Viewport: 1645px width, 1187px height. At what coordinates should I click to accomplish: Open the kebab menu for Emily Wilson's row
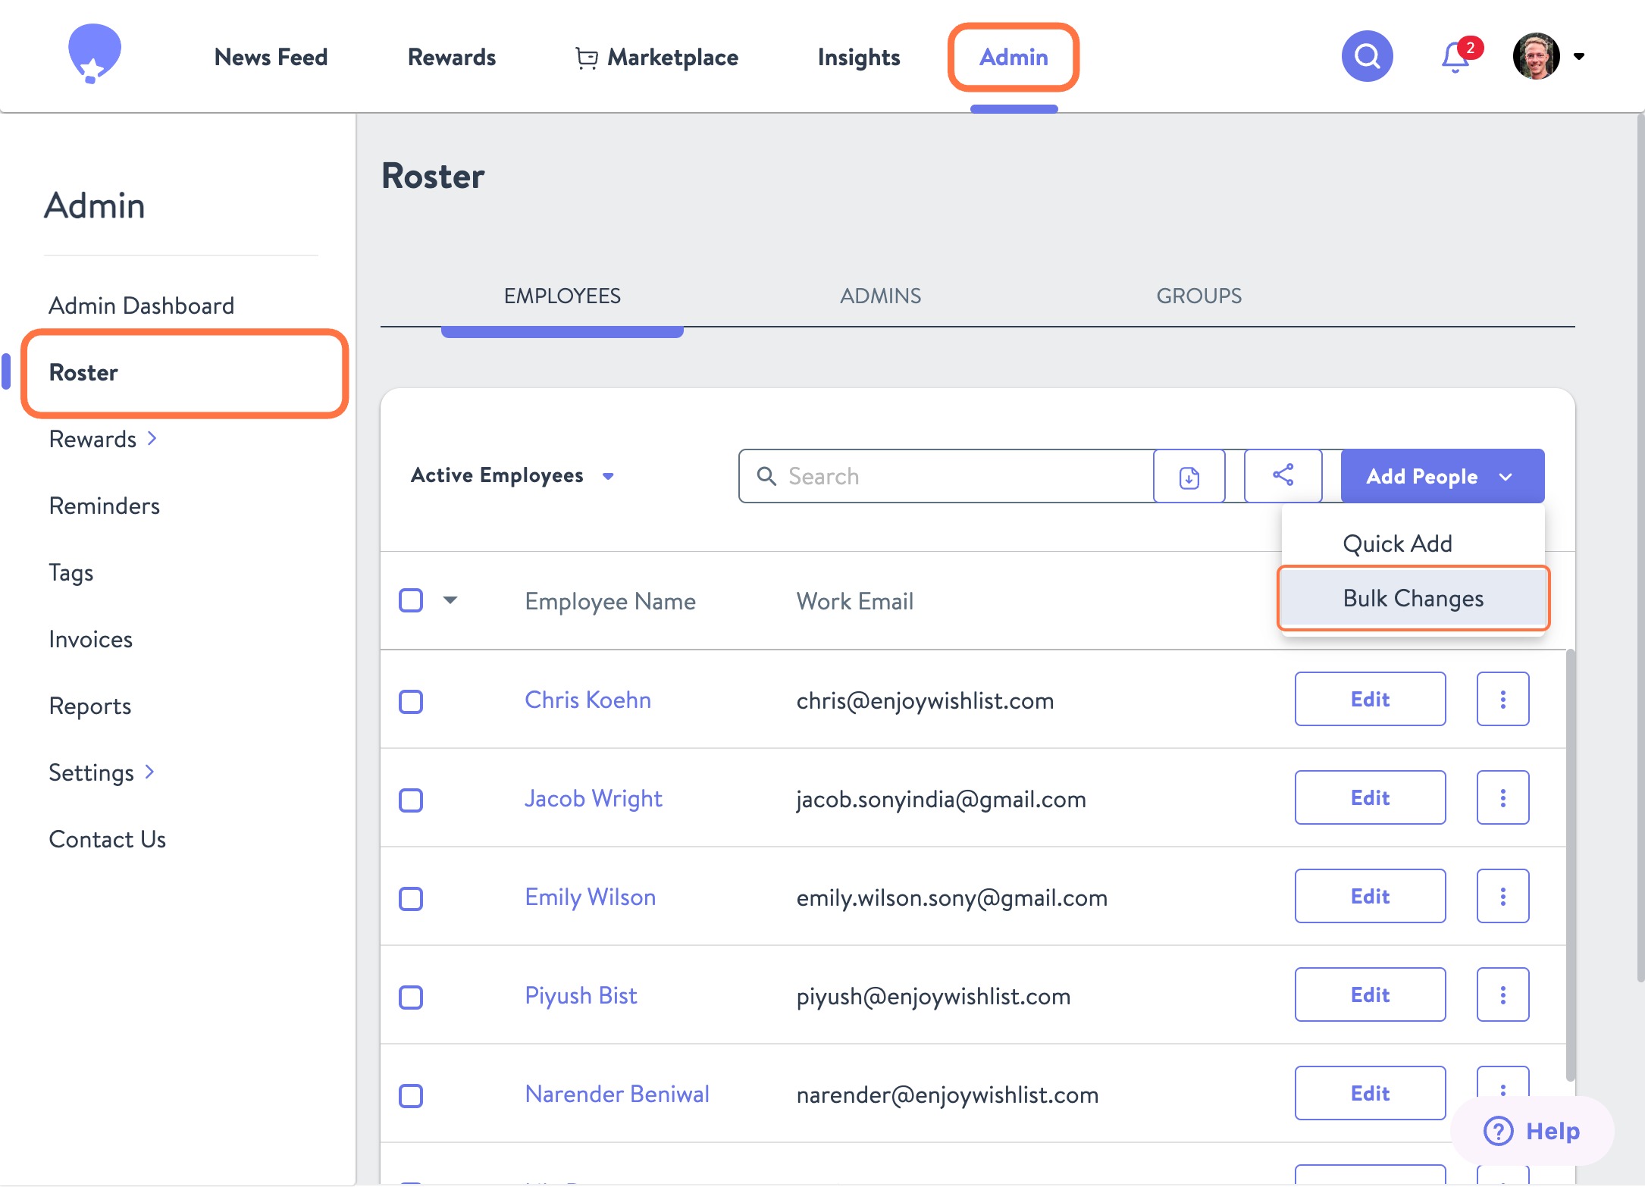(x=1502, y=896)
